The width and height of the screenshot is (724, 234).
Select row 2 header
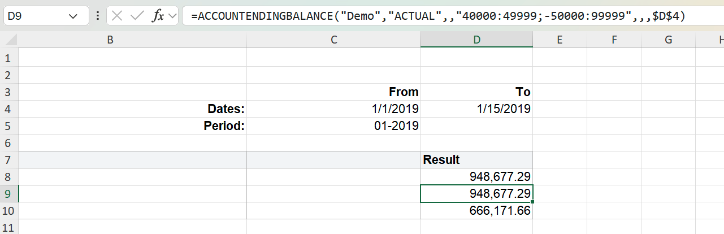[10, 75]
